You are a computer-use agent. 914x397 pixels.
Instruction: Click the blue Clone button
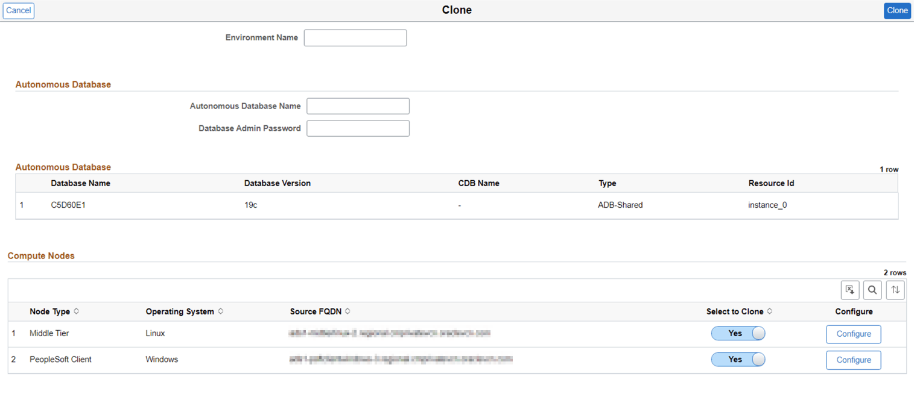tap(897, 10)
